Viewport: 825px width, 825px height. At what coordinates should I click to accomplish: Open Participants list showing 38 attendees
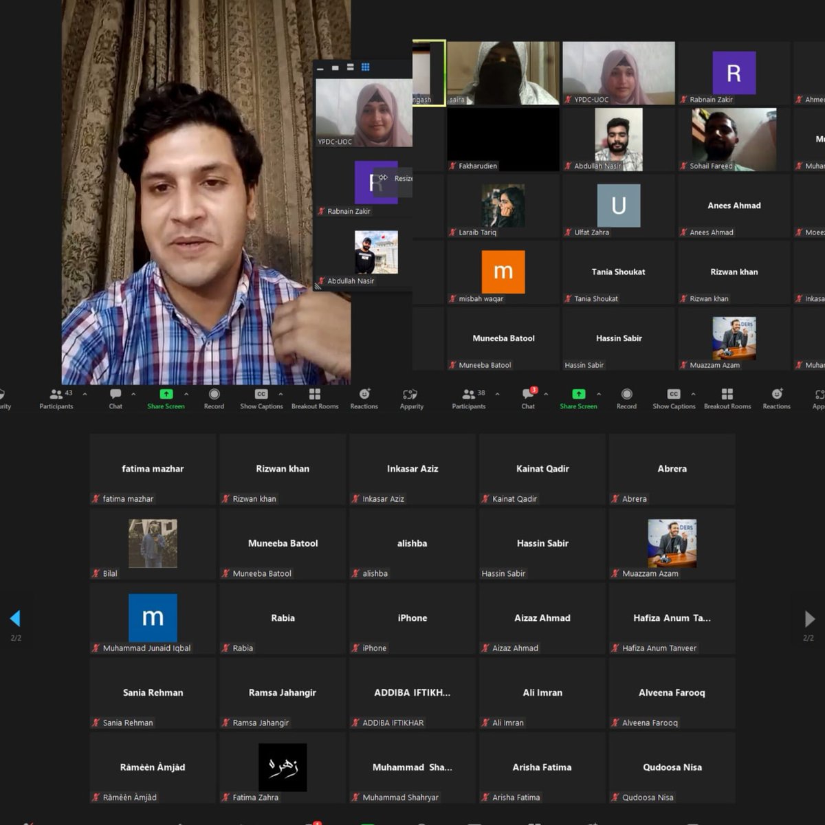(x=469, y=399)
